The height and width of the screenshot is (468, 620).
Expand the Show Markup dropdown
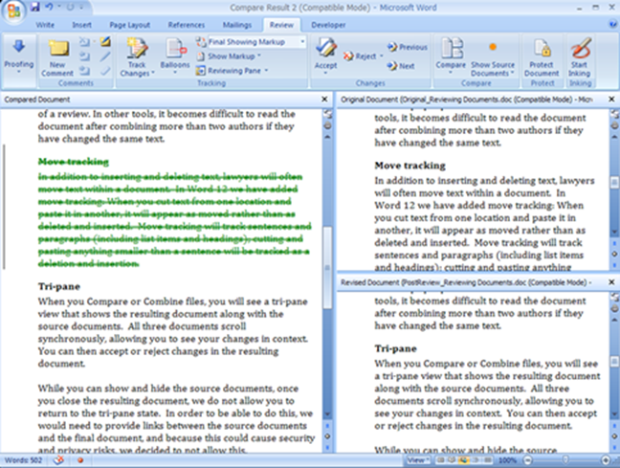tap(235, 56)
